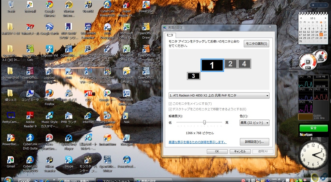331x182 pixels.
Task: Open the hotmail desktop shortcut
Action: point(30,7)
